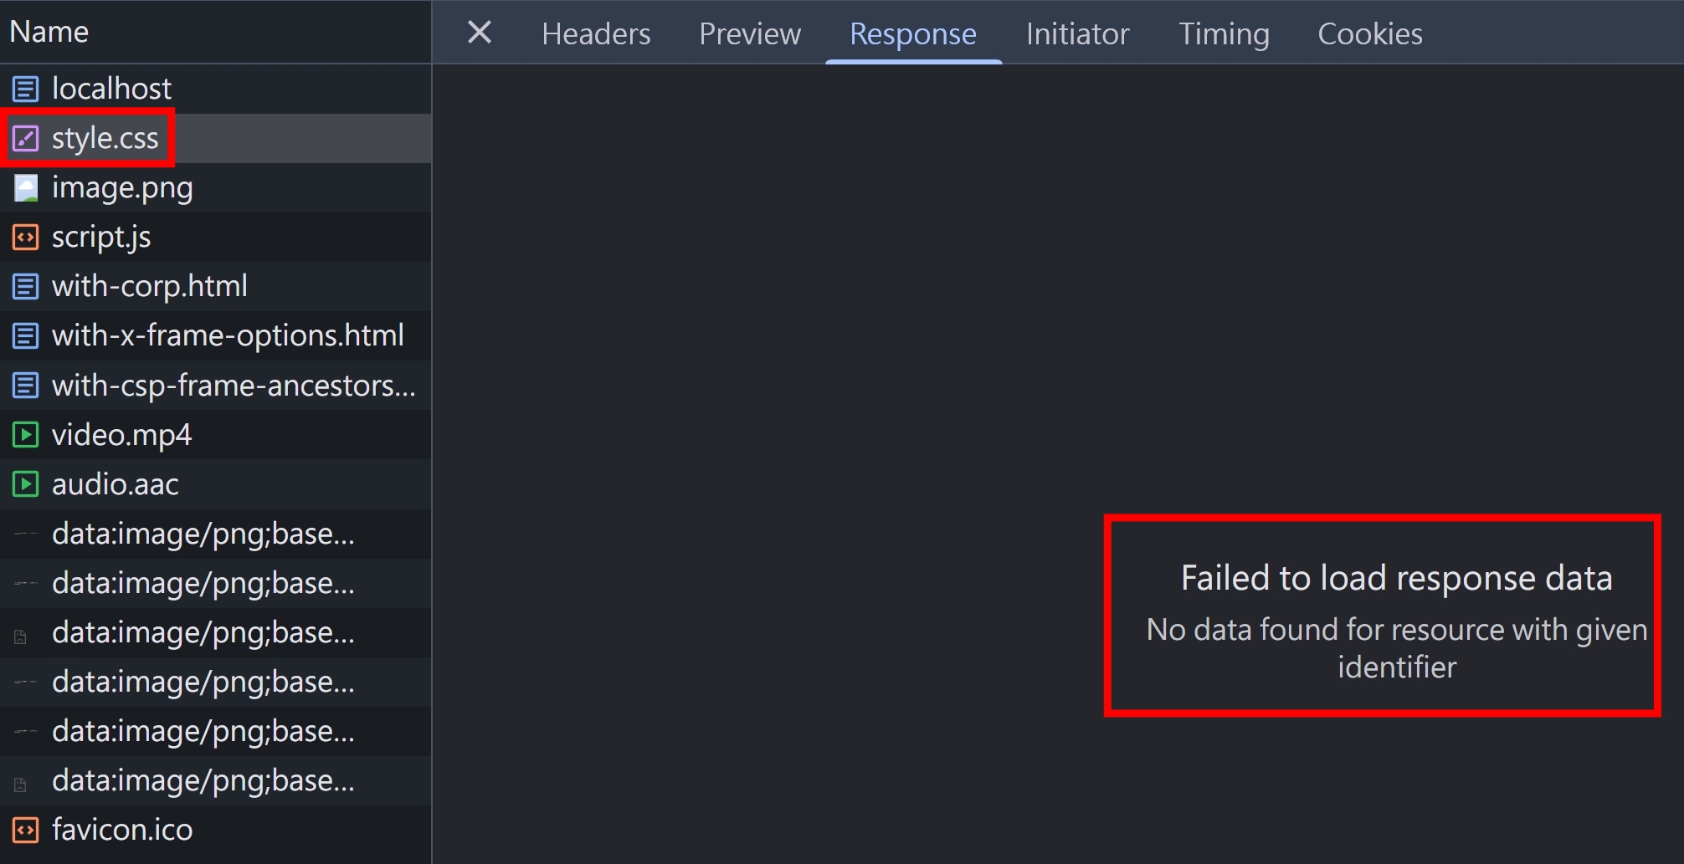
Task: Click the with-corp.html document icon
Action: [x=25, y=287]
